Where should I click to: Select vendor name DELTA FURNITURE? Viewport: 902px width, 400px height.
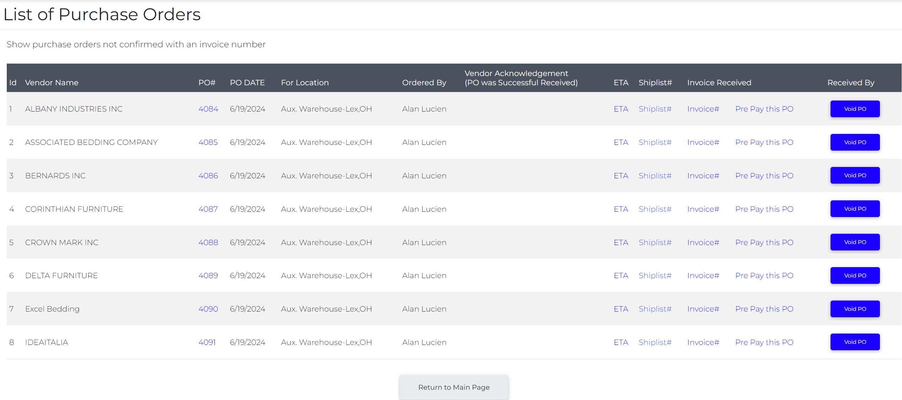(61, 276)
